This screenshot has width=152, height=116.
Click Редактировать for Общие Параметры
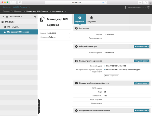click(142, 46)
